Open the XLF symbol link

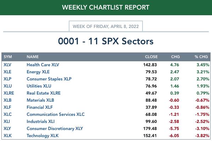pyautogui.click(x=7, y=107)
